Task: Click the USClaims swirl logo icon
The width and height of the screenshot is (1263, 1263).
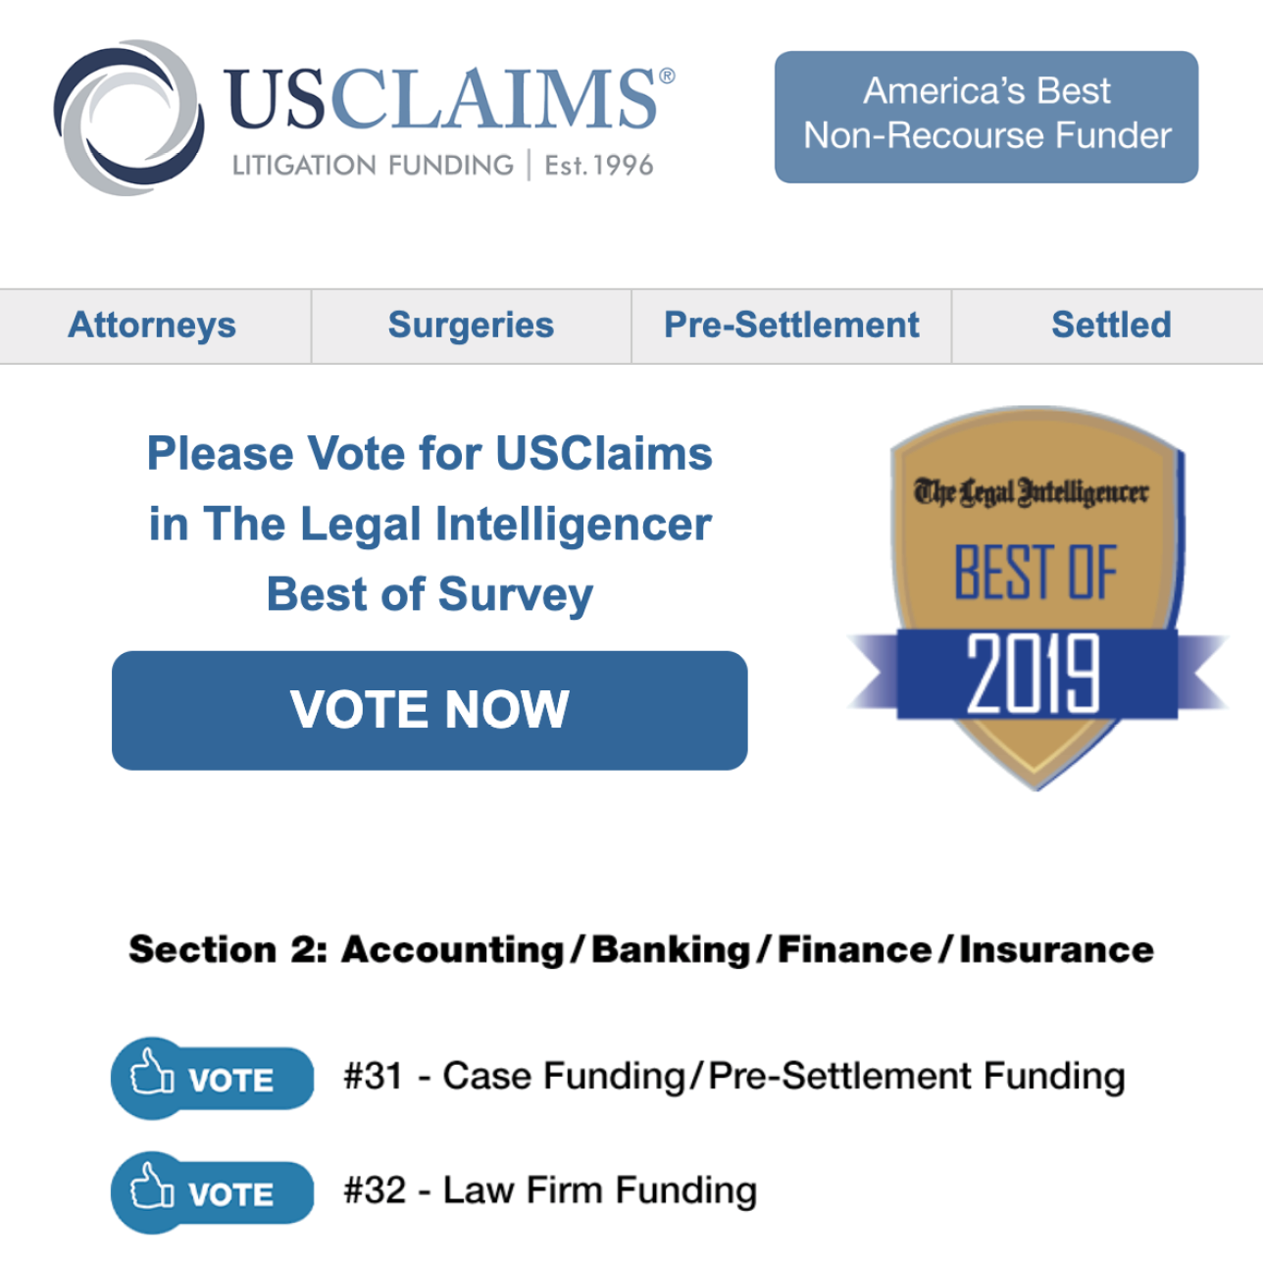Action: [x=129, y=118]
